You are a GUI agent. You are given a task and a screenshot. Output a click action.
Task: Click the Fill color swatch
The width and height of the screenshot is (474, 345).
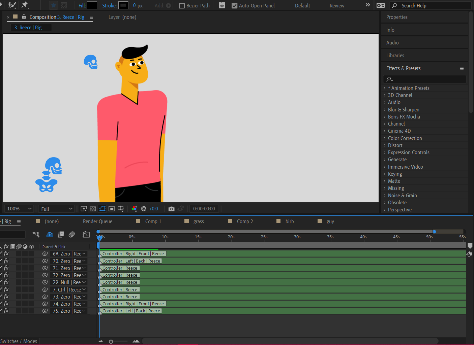pos(92,5)
